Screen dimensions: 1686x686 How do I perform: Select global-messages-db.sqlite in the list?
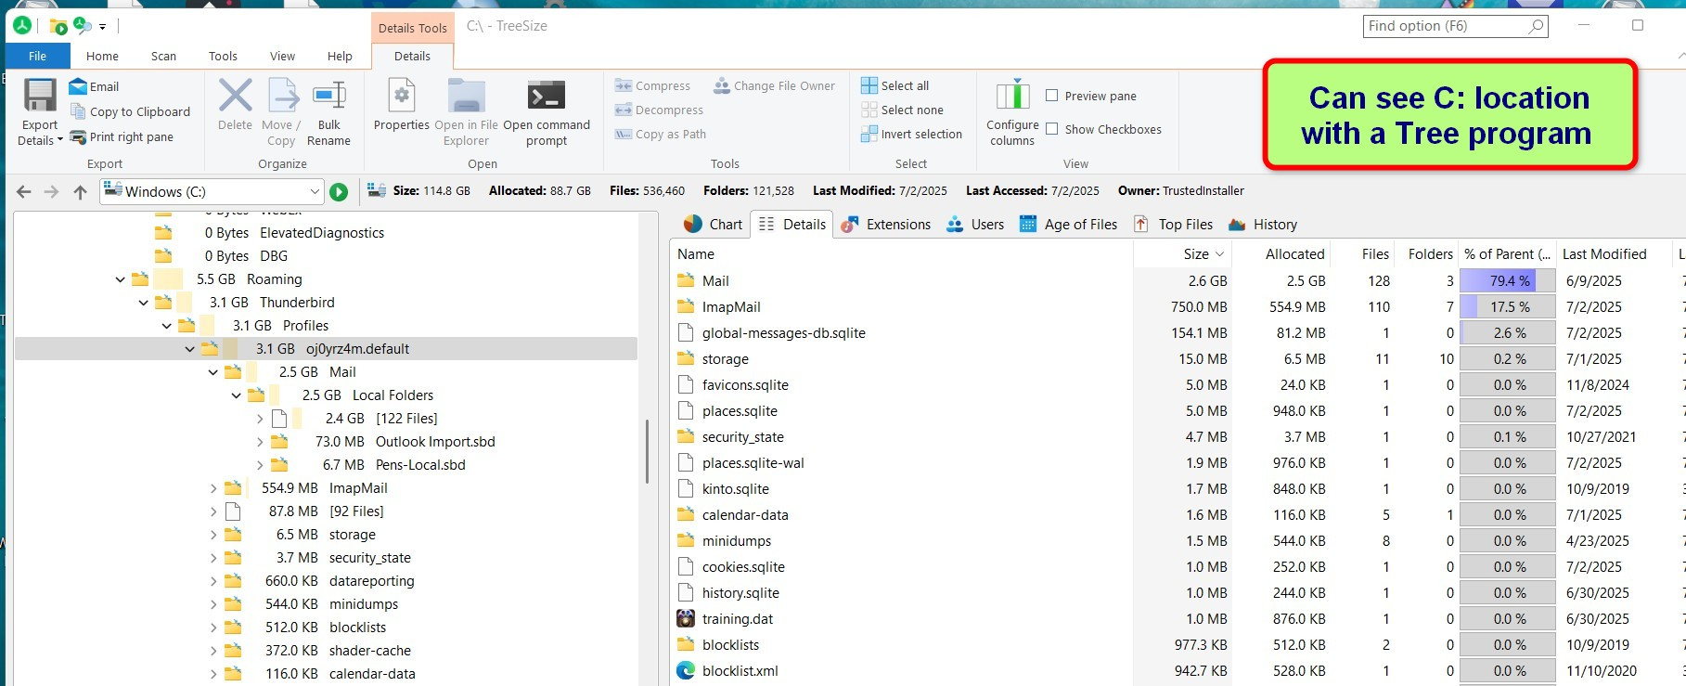(783, 332)
